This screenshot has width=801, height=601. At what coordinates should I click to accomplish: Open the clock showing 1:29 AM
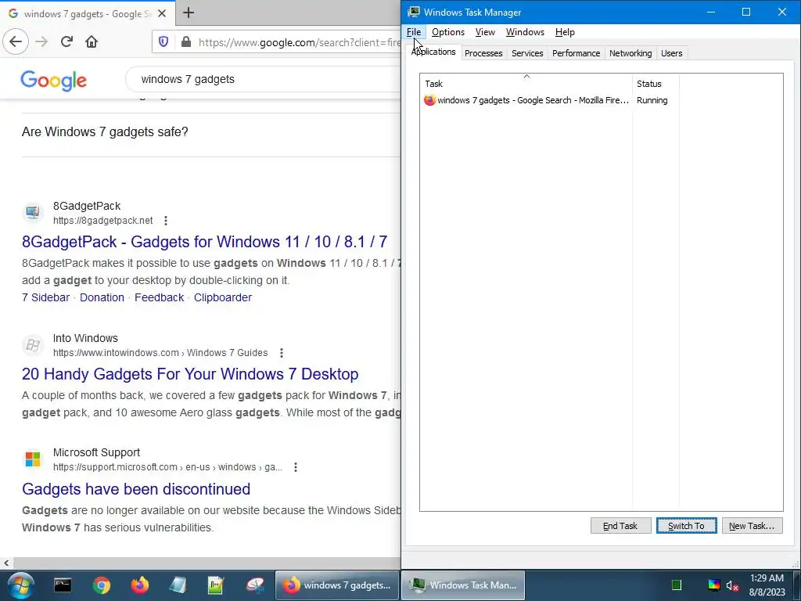pos(767,585)
